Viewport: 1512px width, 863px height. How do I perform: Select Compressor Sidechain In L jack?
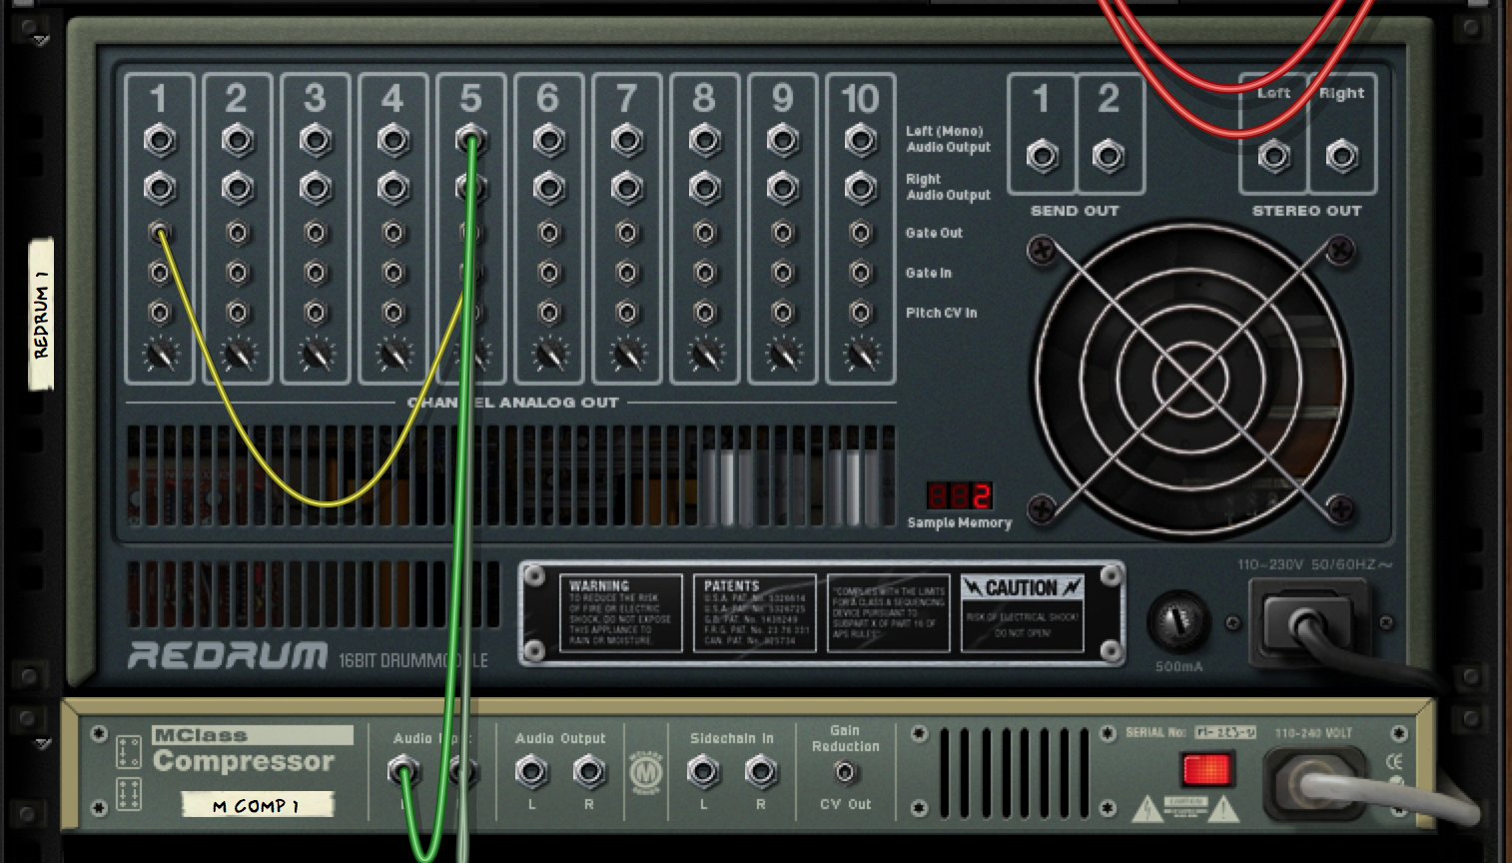[703, 771]
